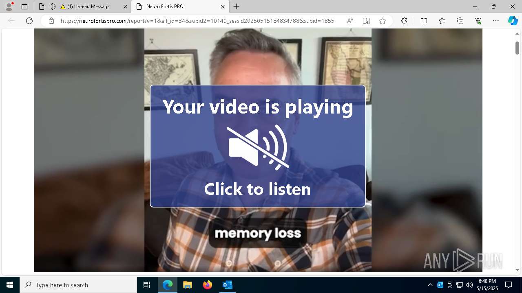Open Microsoft Edge from taskbar

coord(168,285)
